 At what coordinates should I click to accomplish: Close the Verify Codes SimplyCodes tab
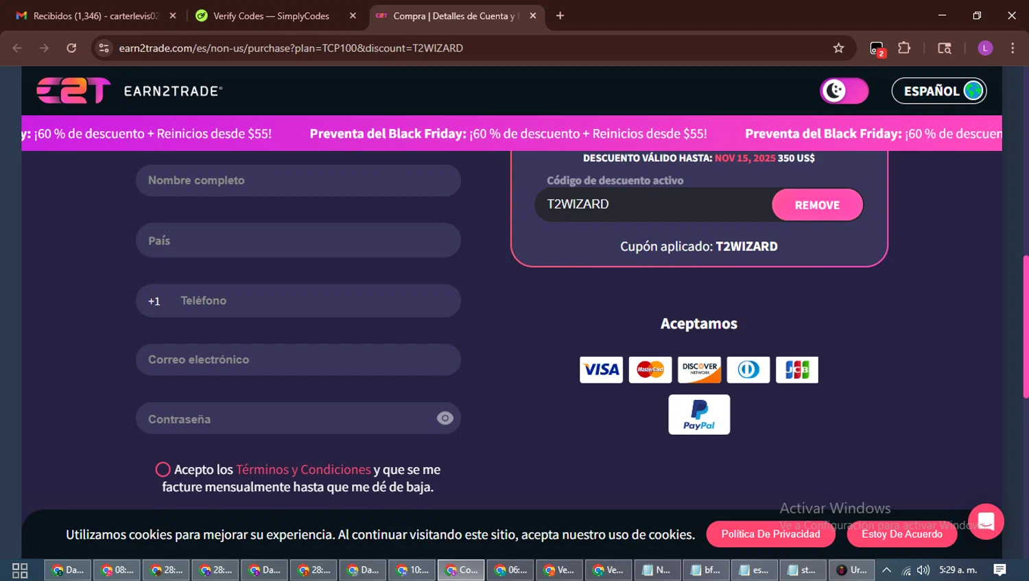coord(353,16)
